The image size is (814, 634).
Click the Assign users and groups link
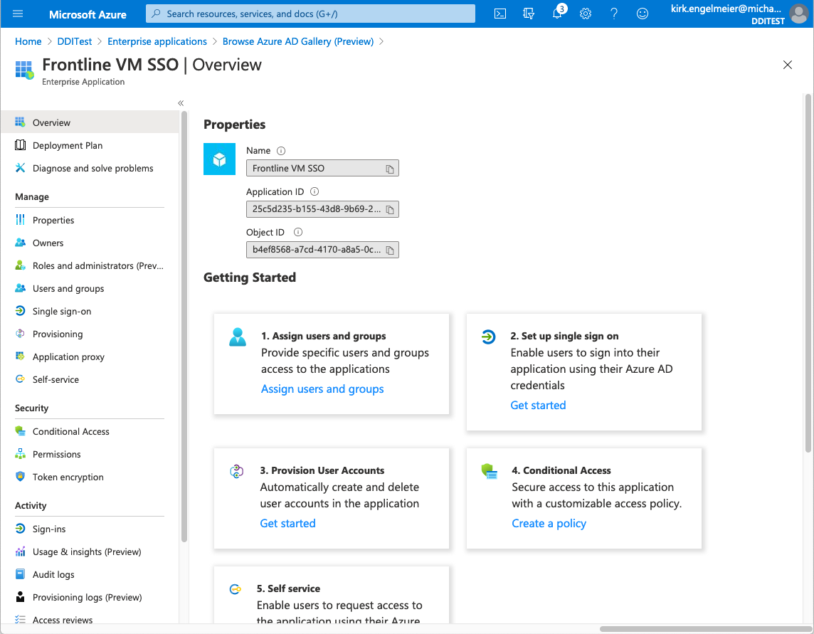pos(322,389)
